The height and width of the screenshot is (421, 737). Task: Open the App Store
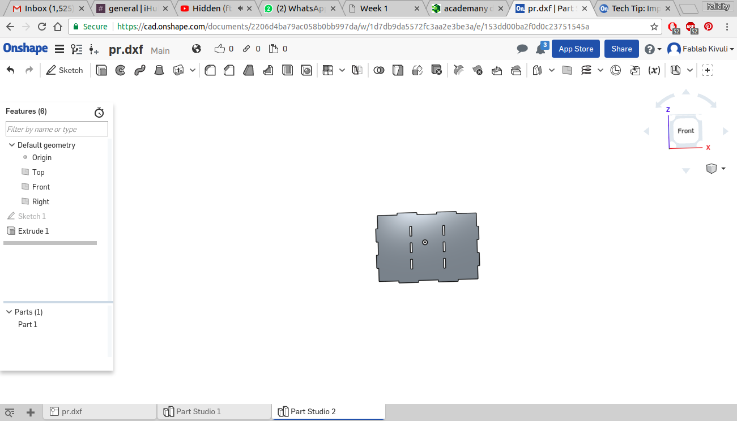click(x=576, y=49)
